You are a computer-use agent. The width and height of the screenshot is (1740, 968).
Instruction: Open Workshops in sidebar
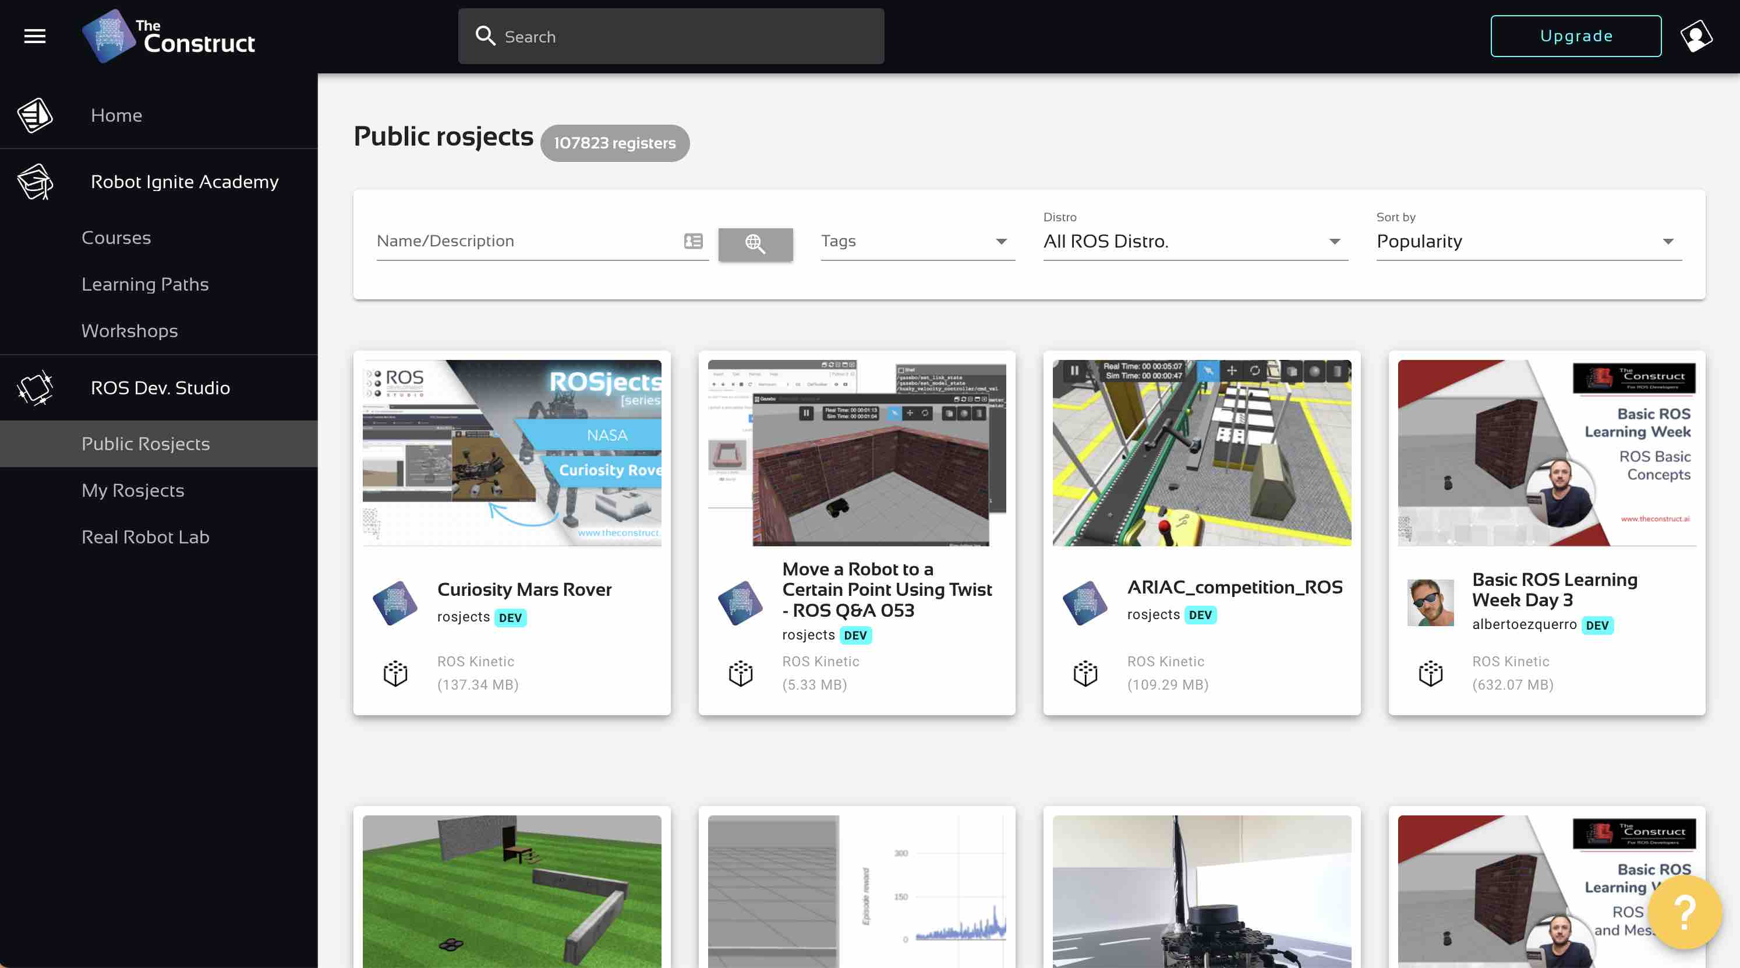coord(130,331)
